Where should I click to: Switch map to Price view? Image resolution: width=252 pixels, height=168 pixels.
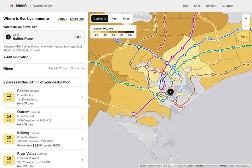(x=126, y=19)
